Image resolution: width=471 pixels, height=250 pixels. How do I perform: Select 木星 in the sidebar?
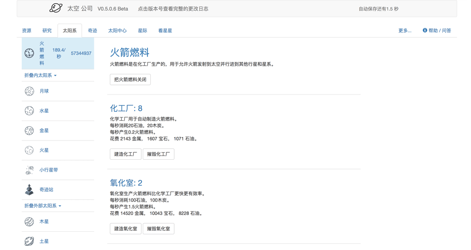click(44, 222)
